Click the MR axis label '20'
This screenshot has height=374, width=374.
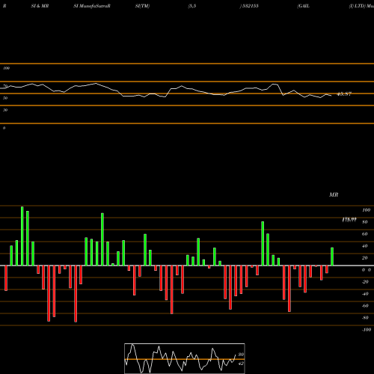pyautogui.click(x=365, y=258)
